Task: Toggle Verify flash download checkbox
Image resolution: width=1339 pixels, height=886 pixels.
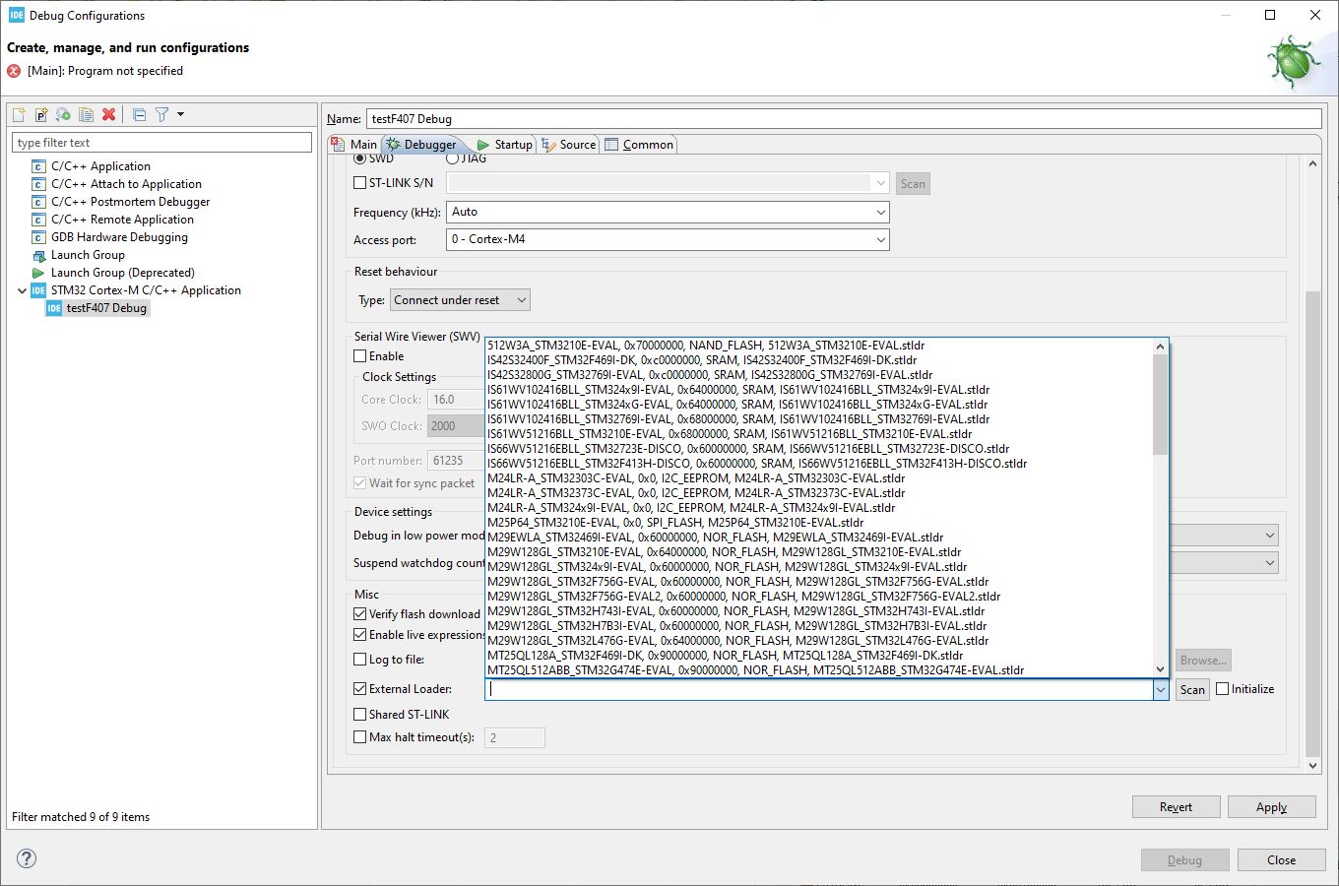Action: [x=359, y=613]
